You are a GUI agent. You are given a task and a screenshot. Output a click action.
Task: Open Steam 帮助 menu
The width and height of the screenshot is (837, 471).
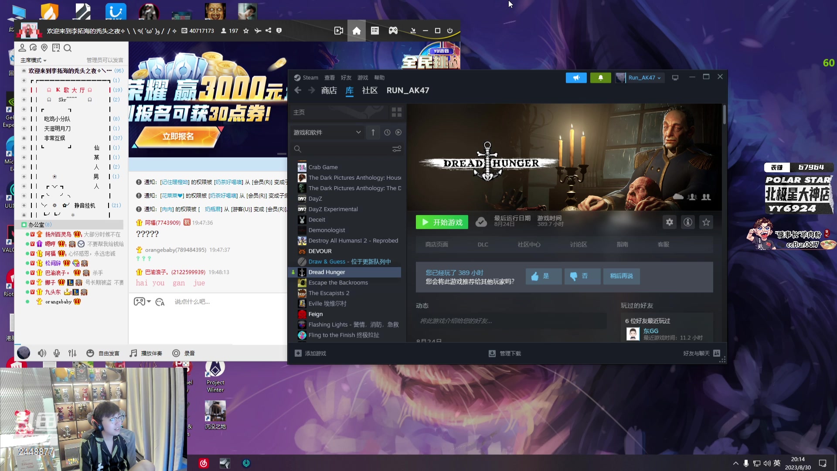click(379, 78)
